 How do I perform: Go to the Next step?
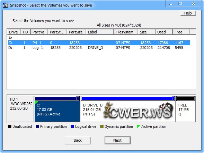click(117, 140)
